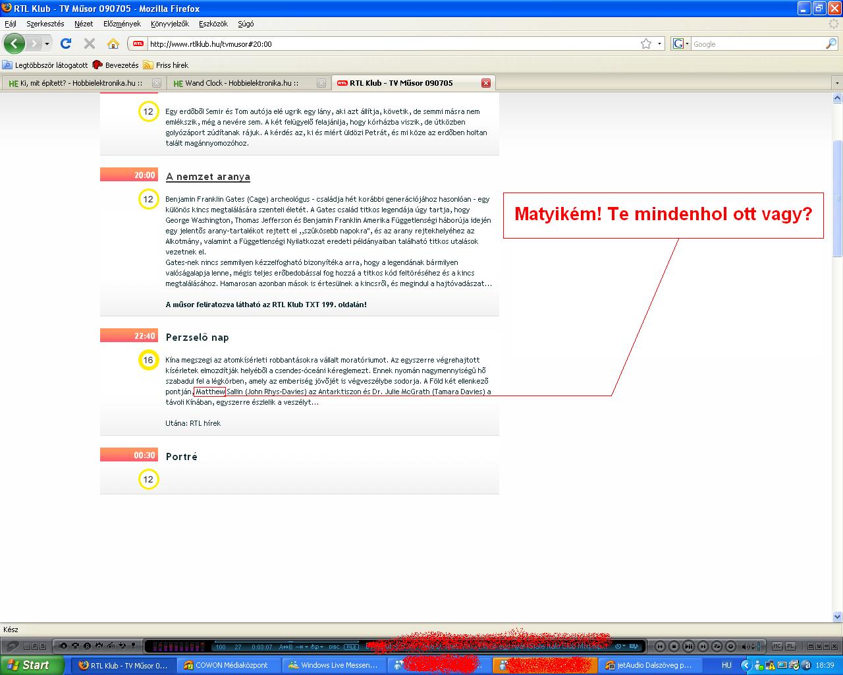
Task: Close the RTL Klub tab
Action: pos(486,83)
